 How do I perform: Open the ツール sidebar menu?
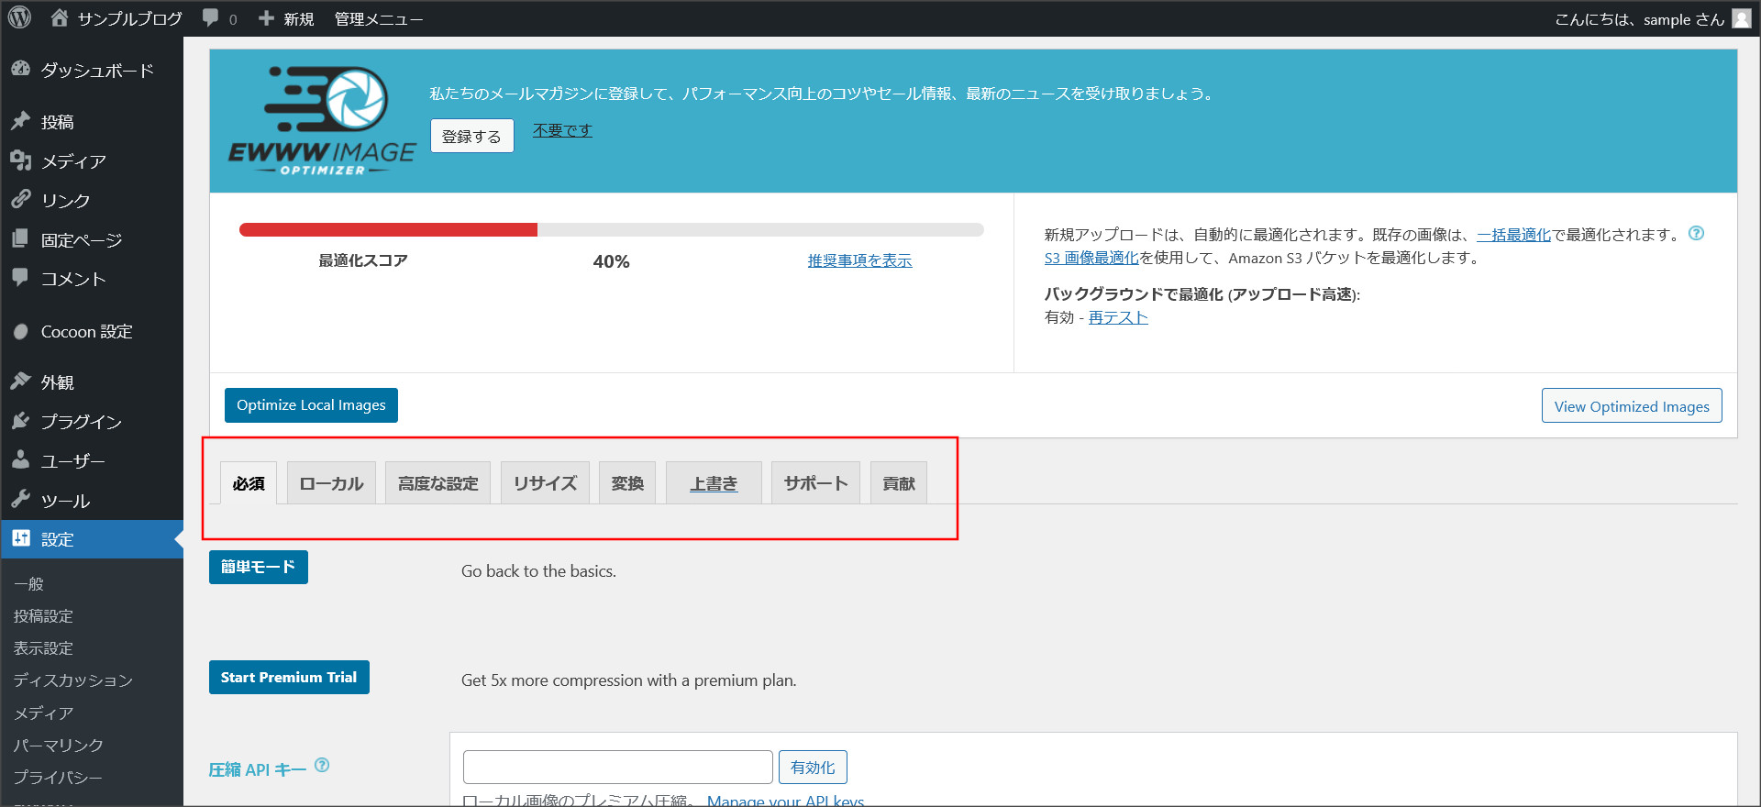click(65, 501)
